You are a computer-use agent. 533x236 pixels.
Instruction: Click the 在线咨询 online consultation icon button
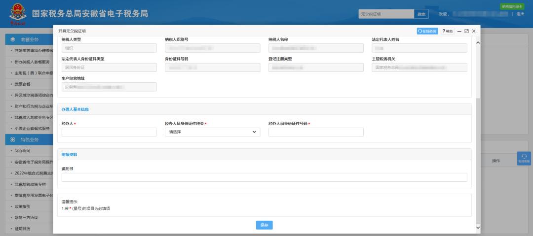pyautogui.click(x=427, y=31)
